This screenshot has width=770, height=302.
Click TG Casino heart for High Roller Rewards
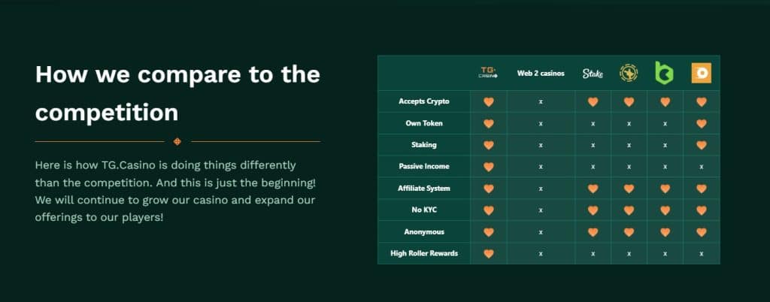pos(488,253)
